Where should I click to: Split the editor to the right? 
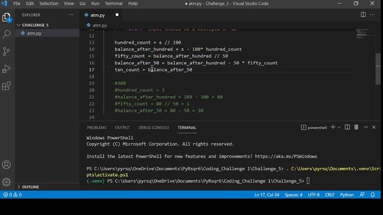pos(363,14)
